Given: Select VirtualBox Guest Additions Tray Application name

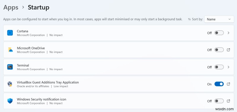Looking at the screenshot, I should pos(48,82).
